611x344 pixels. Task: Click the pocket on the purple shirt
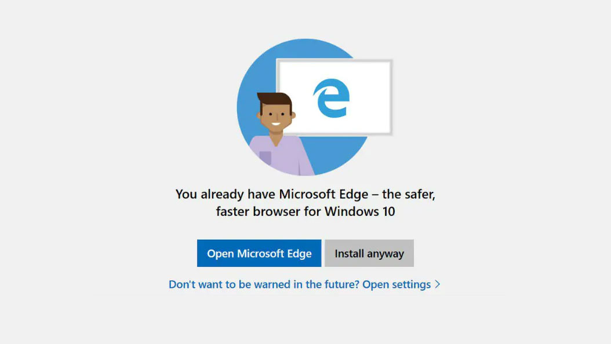point(265,158)
